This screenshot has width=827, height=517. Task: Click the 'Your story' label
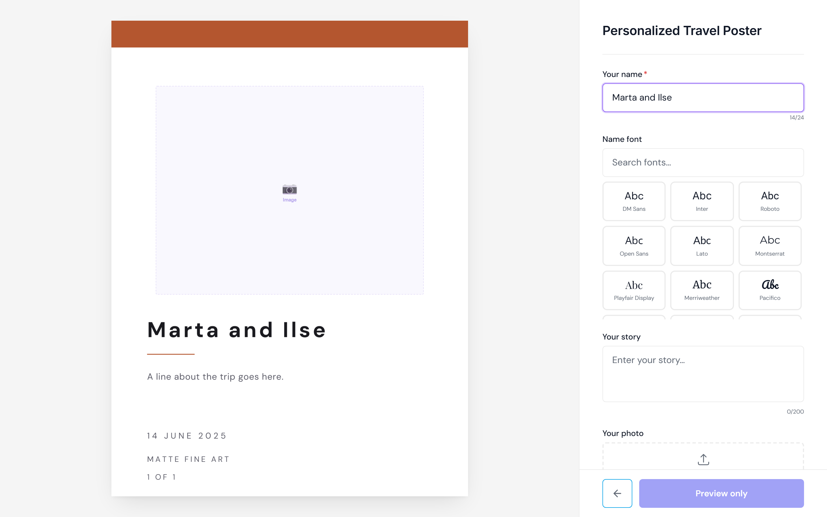tap(621, 337)
